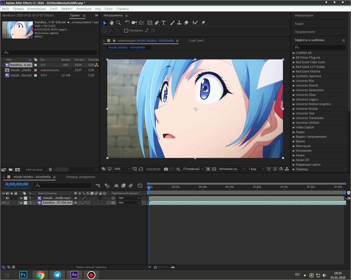Select the Type text tool
This screenshot has height=280, width=351.
click(164, 23)
